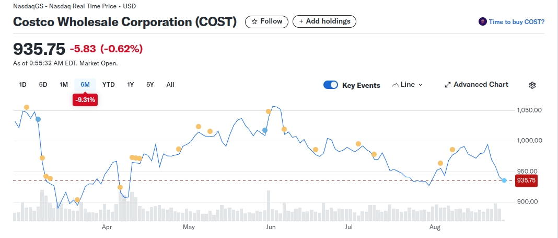558x238 pixels.
Task: Open the Advanced Chart view
Action: 481,85
